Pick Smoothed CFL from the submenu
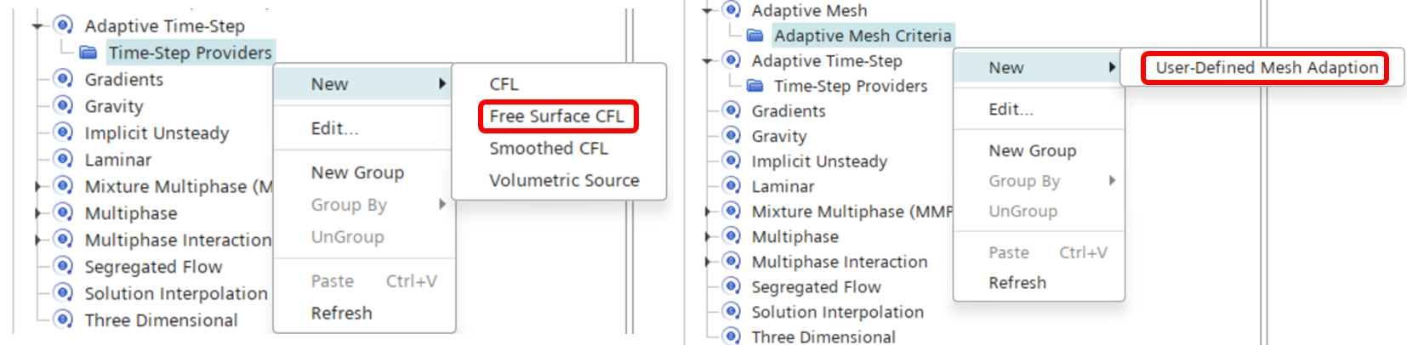This screenshot has width=1407, height=345. click(549, 148)
